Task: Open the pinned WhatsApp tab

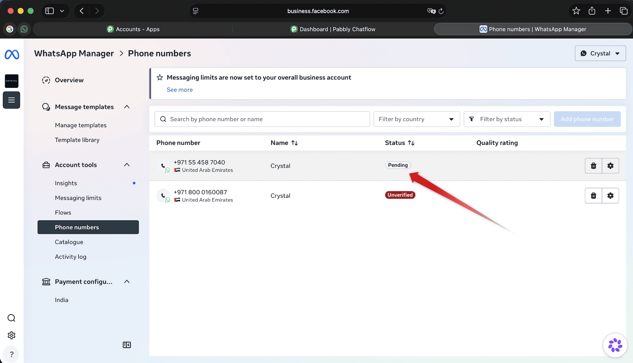Action: (x=24, y=29)
